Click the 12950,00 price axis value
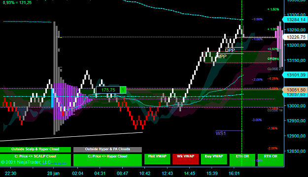This screenshot has height=177, width=308. coord(296,121)
